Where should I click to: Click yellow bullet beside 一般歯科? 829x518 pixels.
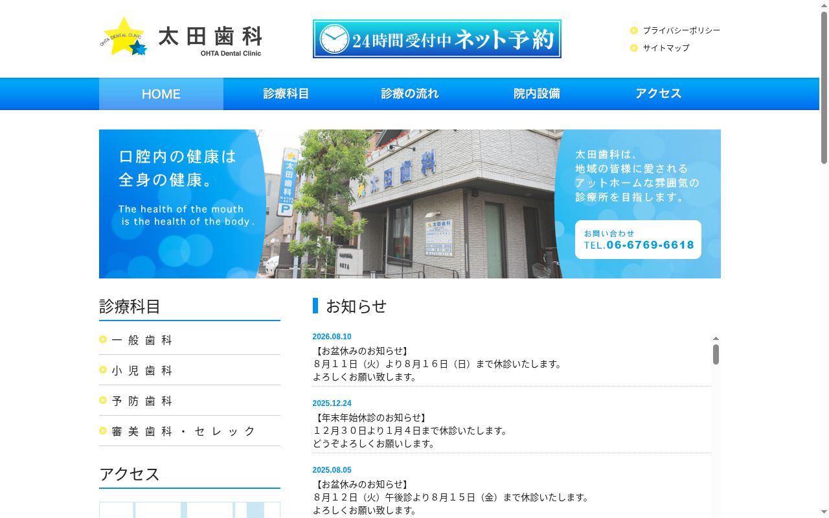pos(103,339)
